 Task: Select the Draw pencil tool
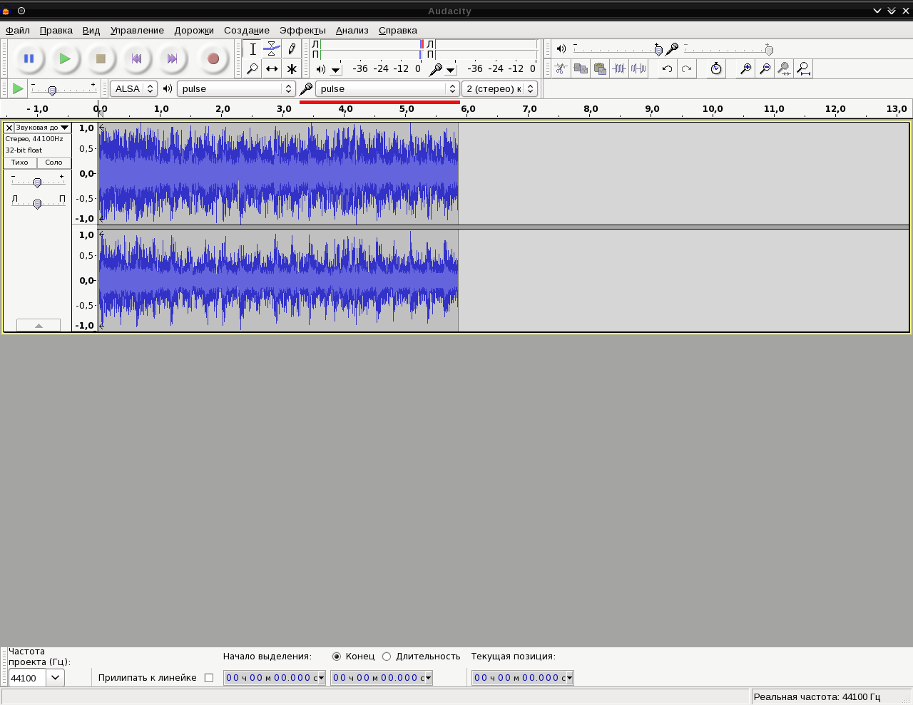[x=291, y=49]
